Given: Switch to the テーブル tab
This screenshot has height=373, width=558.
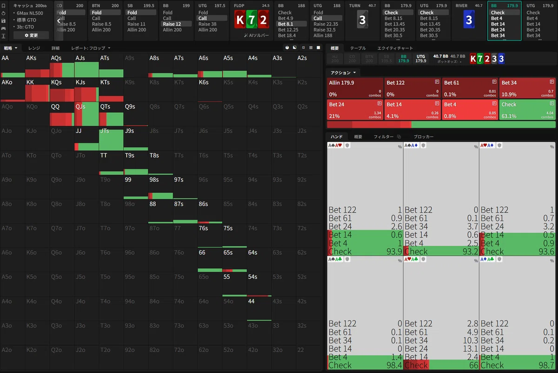Looking at the screenshot, I should click(358, 48).
